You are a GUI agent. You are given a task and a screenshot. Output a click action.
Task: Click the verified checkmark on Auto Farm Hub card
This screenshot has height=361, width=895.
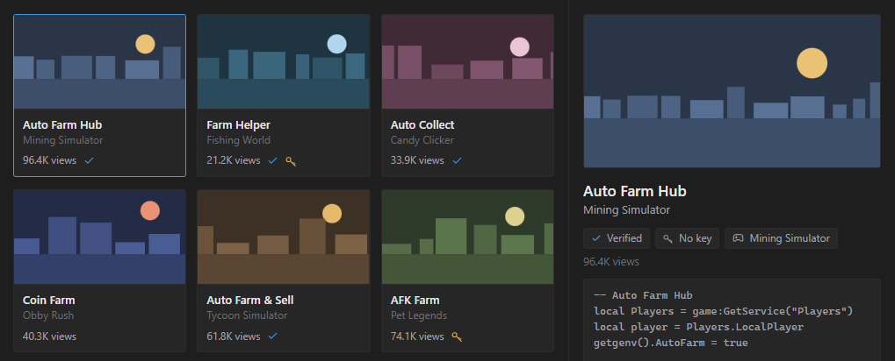[x=89, y=160]
